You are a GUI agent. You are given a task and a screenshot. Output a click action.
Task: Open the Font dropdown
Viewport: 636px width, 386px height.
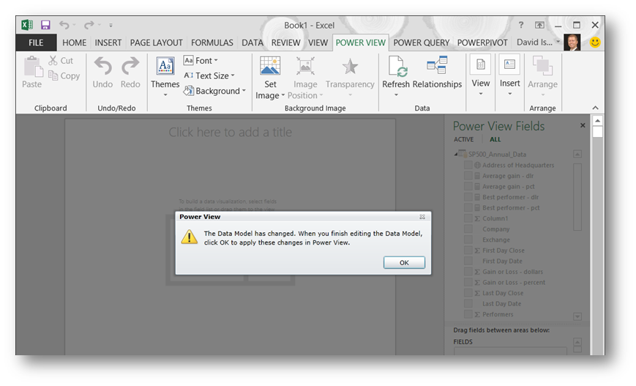pyautogui.click(x=201, y=61)
